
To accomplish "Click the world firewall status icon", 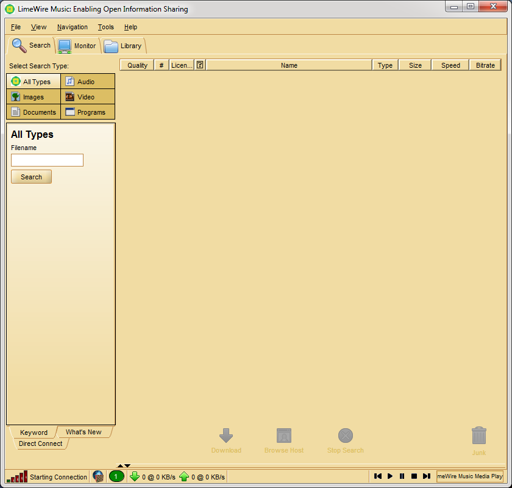I will coord(98,476).
